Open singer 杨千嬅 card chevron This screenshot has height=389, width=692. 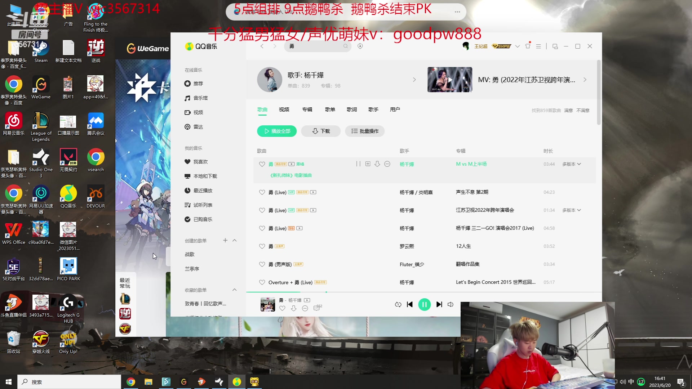(414, 80)
